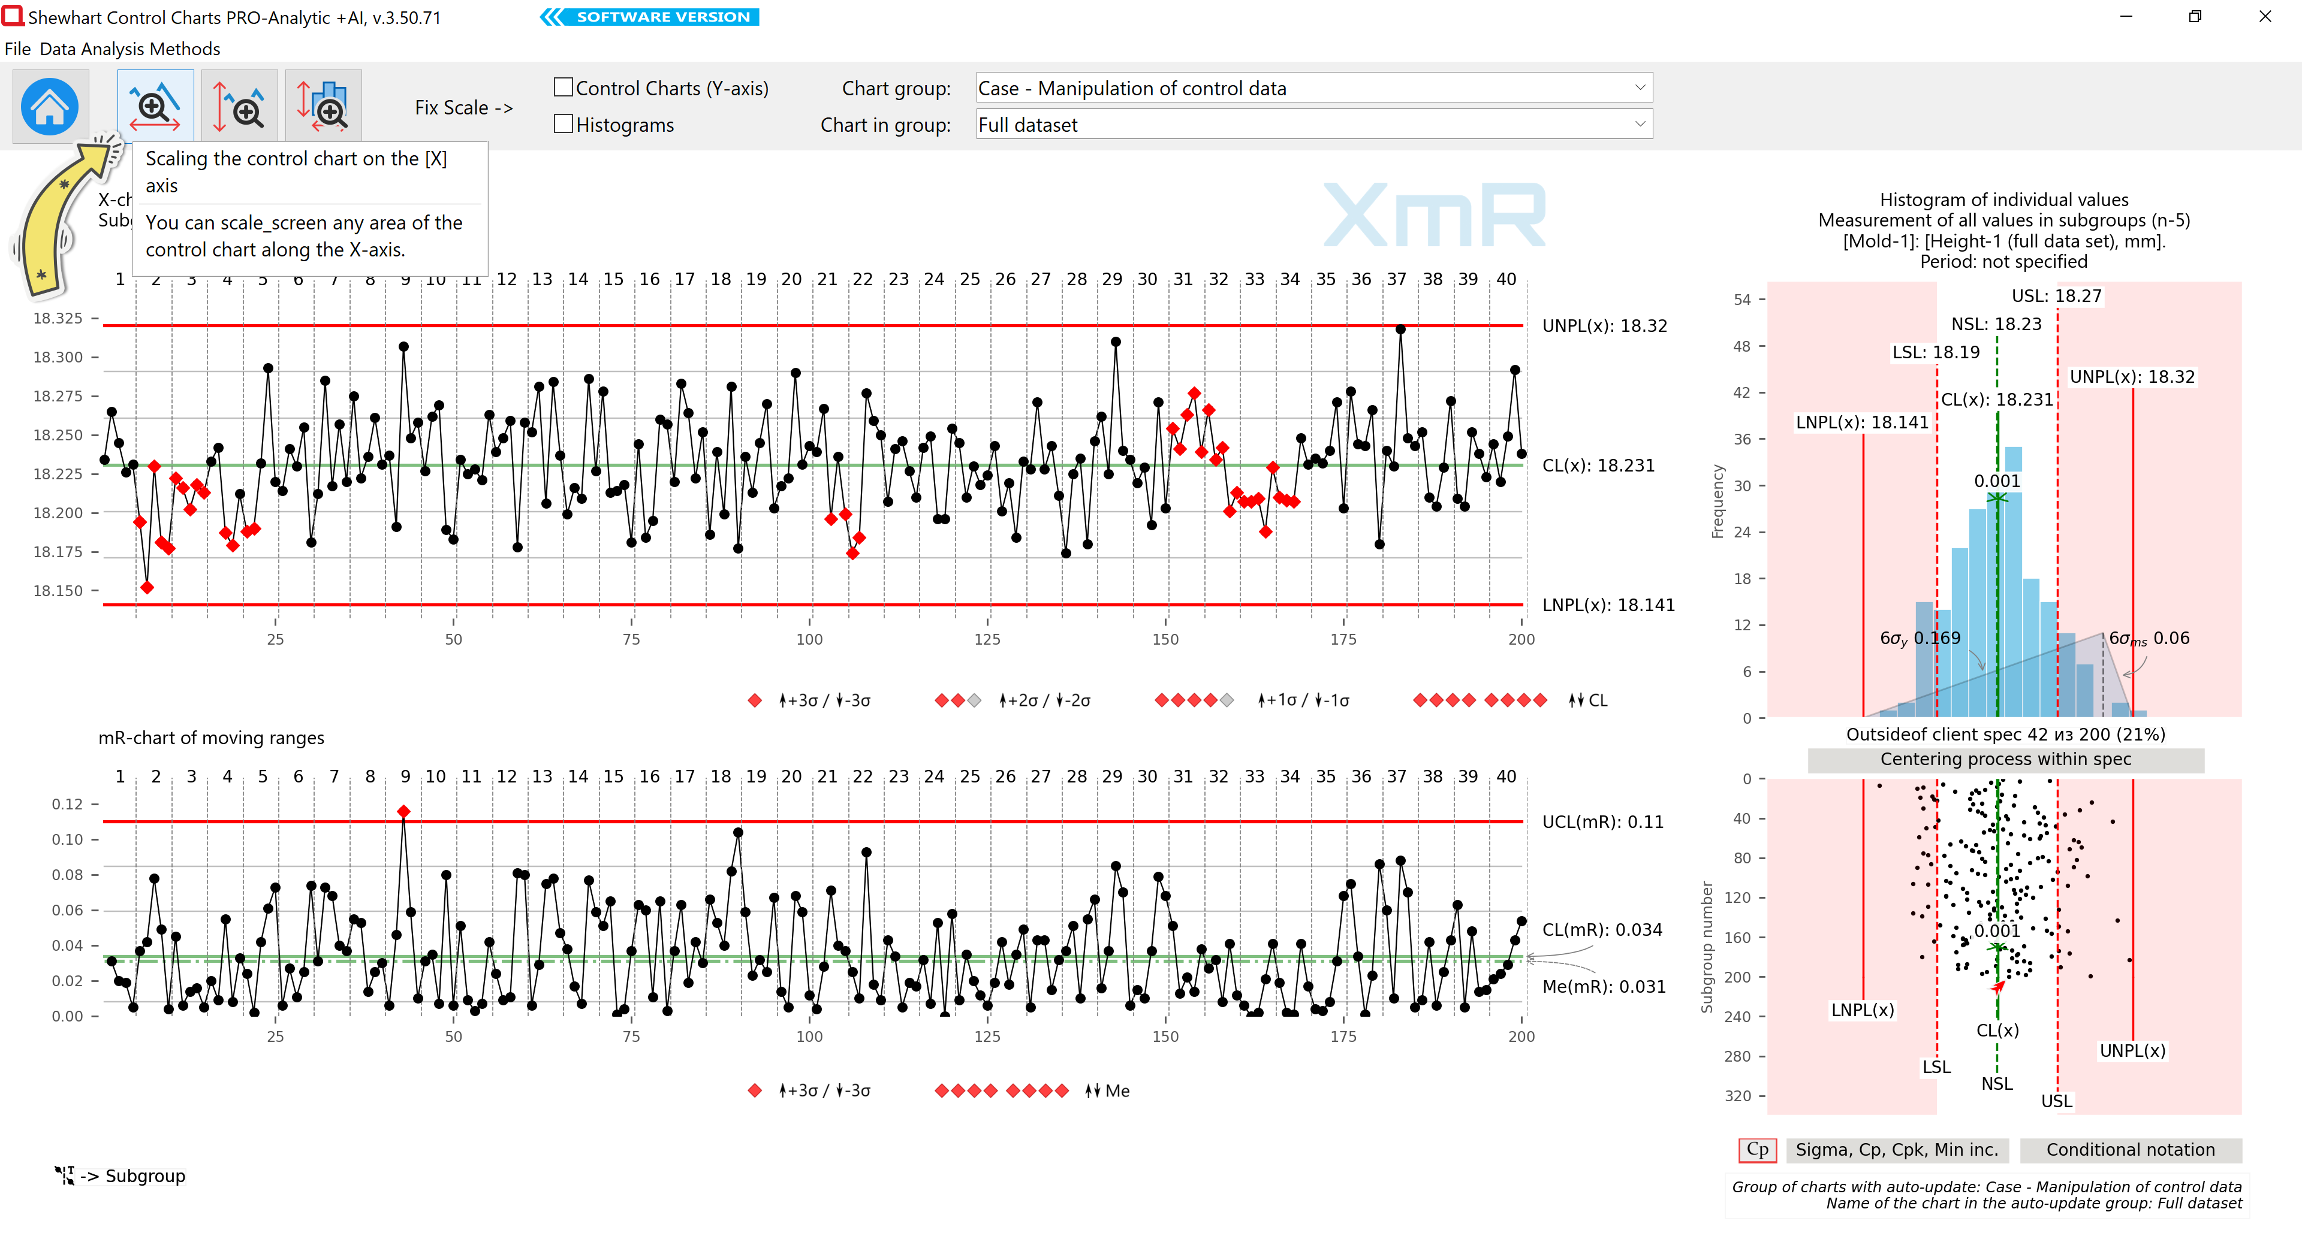Click the Subgroup selection icon at bottom left

[65, 1175]
